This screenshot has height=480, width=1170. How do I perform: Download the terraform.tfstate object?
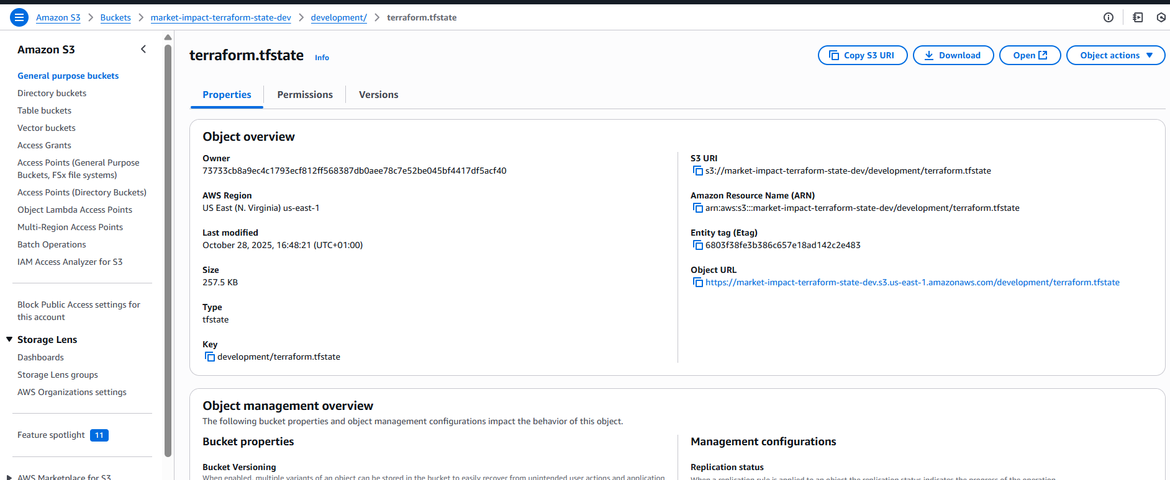pos(953,55)
